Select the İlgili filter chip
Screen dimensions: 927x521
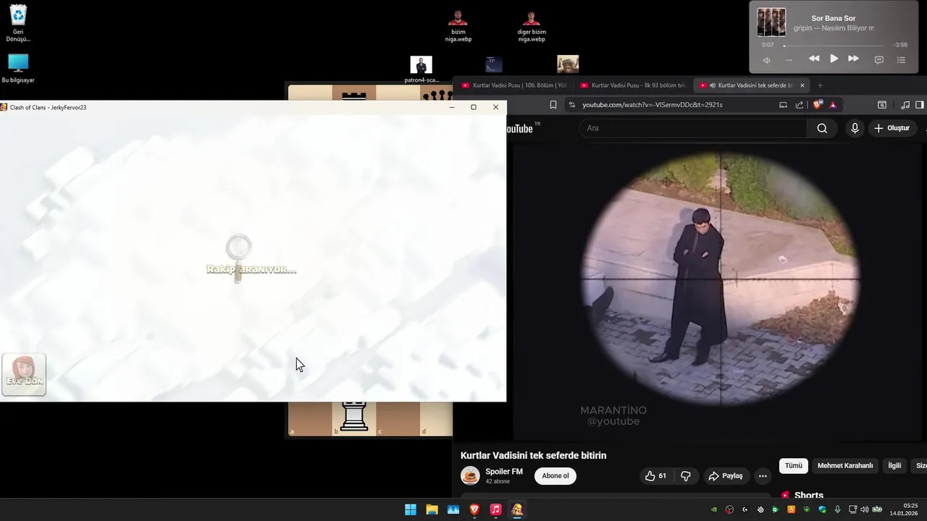[x=894, y=466]
